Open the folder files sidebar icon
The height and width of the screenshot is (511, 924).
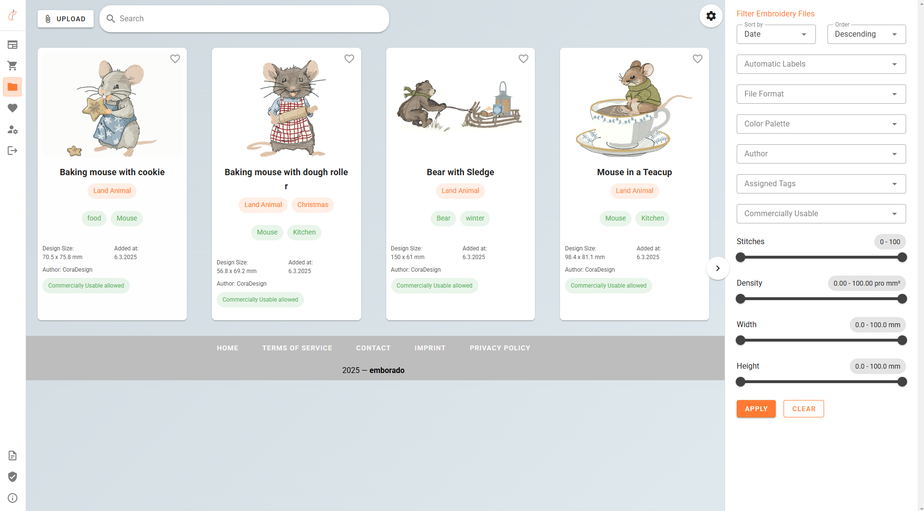[x=13, y=87]
